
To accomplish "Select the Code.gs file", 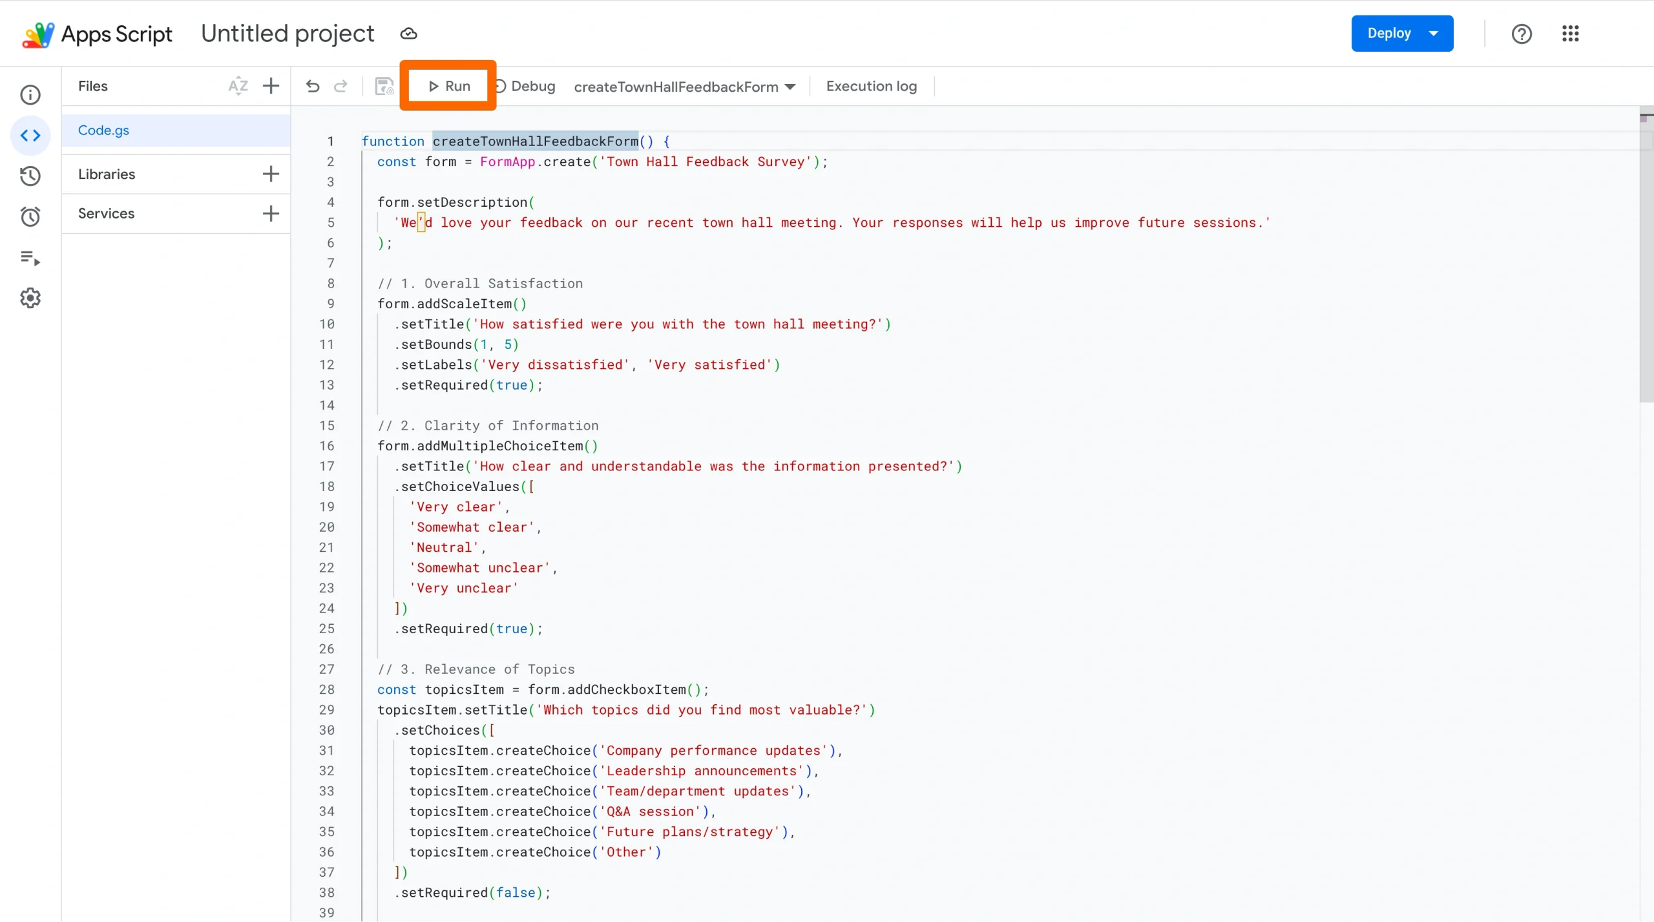I will tap(103, 130).
